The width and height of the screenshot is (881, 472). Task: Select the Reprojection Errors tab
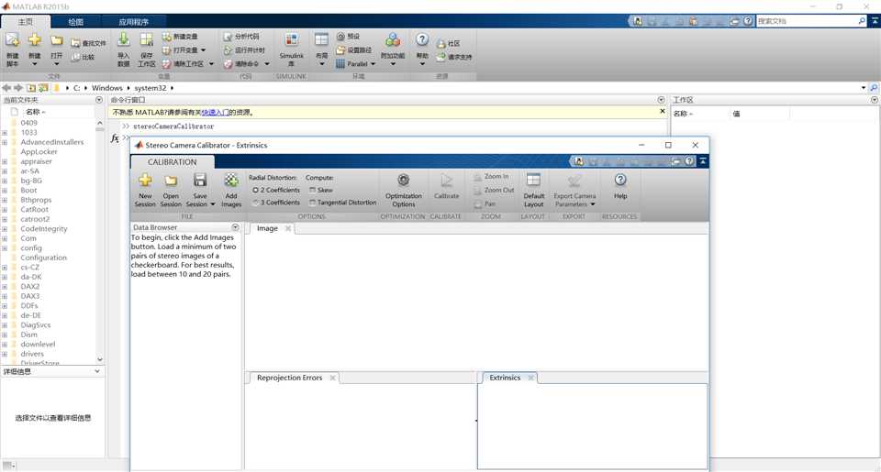289,378
